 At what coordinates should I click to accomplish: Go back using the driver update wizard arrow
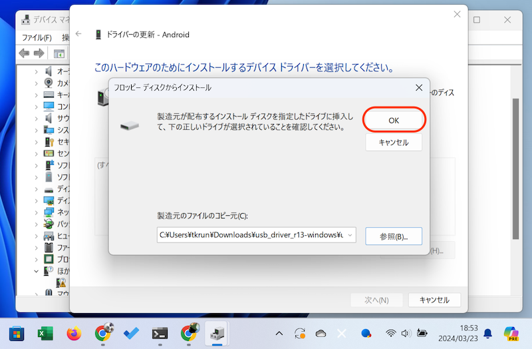click(79, 35)
